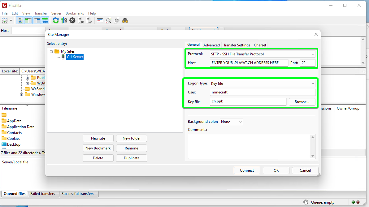Click the disconnect from server icon
The height and width of the screenshot is (207, 369).
[x=81, y=21]
